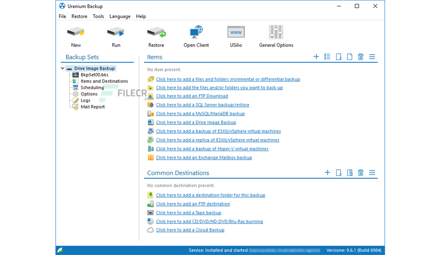Click the FTP destination server icon

click(150, 204)
